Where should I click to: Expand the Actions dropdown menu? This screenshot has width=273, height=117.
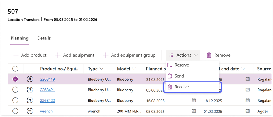(183, 55)
